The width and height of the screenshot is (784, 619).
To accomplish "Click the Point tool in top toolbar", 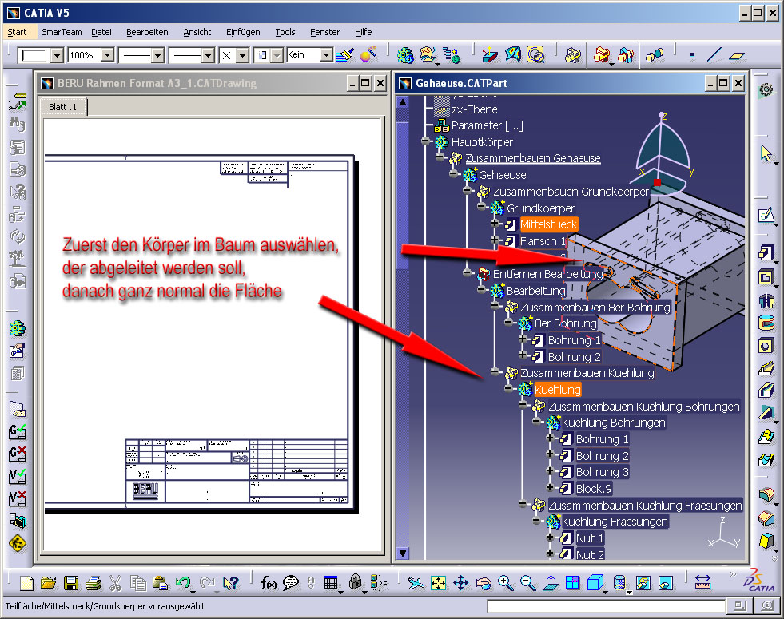I will (692, 55).
